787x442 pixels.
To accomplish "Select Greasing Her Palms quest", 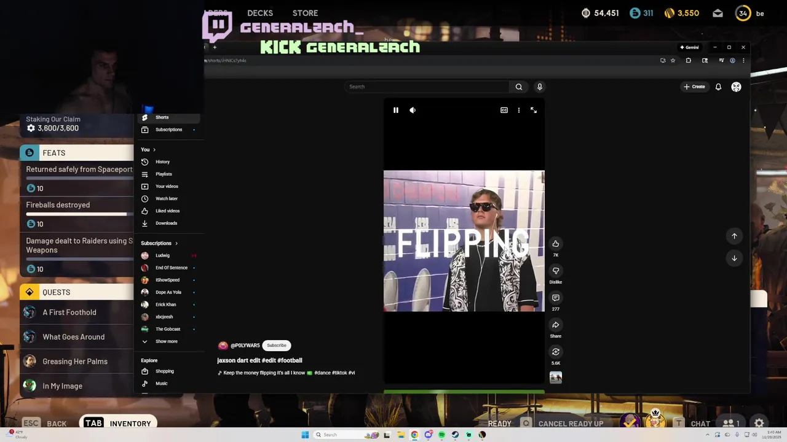I will click(x=77, y=362).
